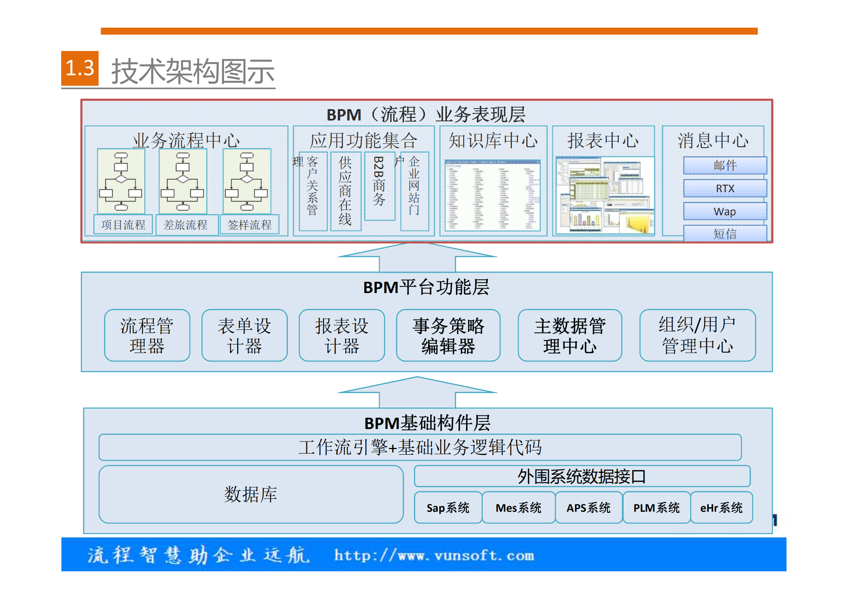Click the 邮件 message channel item
Viewport: 848px width, 599px height.
(724, 165)
